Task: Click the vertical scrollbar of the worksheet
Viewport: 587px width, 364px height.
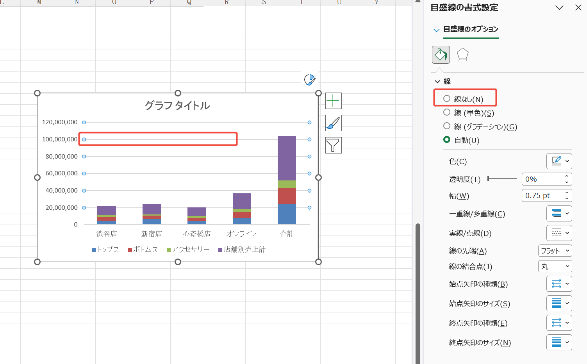Action: (418, 293)
